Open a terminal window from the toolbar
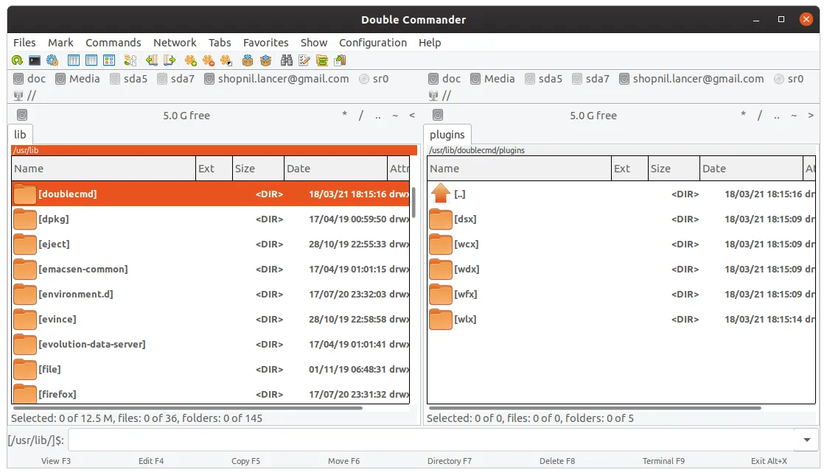Image resolution: width=827 pixels, height=475 pixels. (x=35, y=60)
